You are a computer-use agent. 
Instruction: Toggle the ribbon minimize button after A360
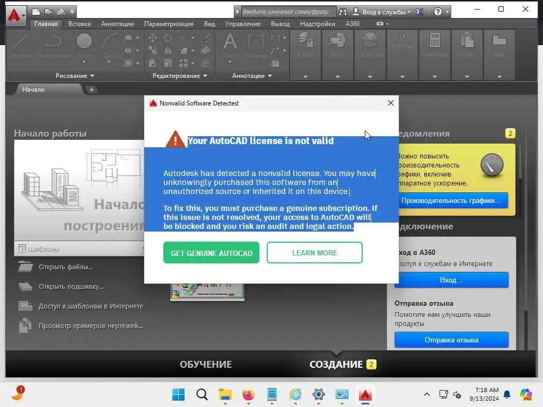[x=380, y=23]
